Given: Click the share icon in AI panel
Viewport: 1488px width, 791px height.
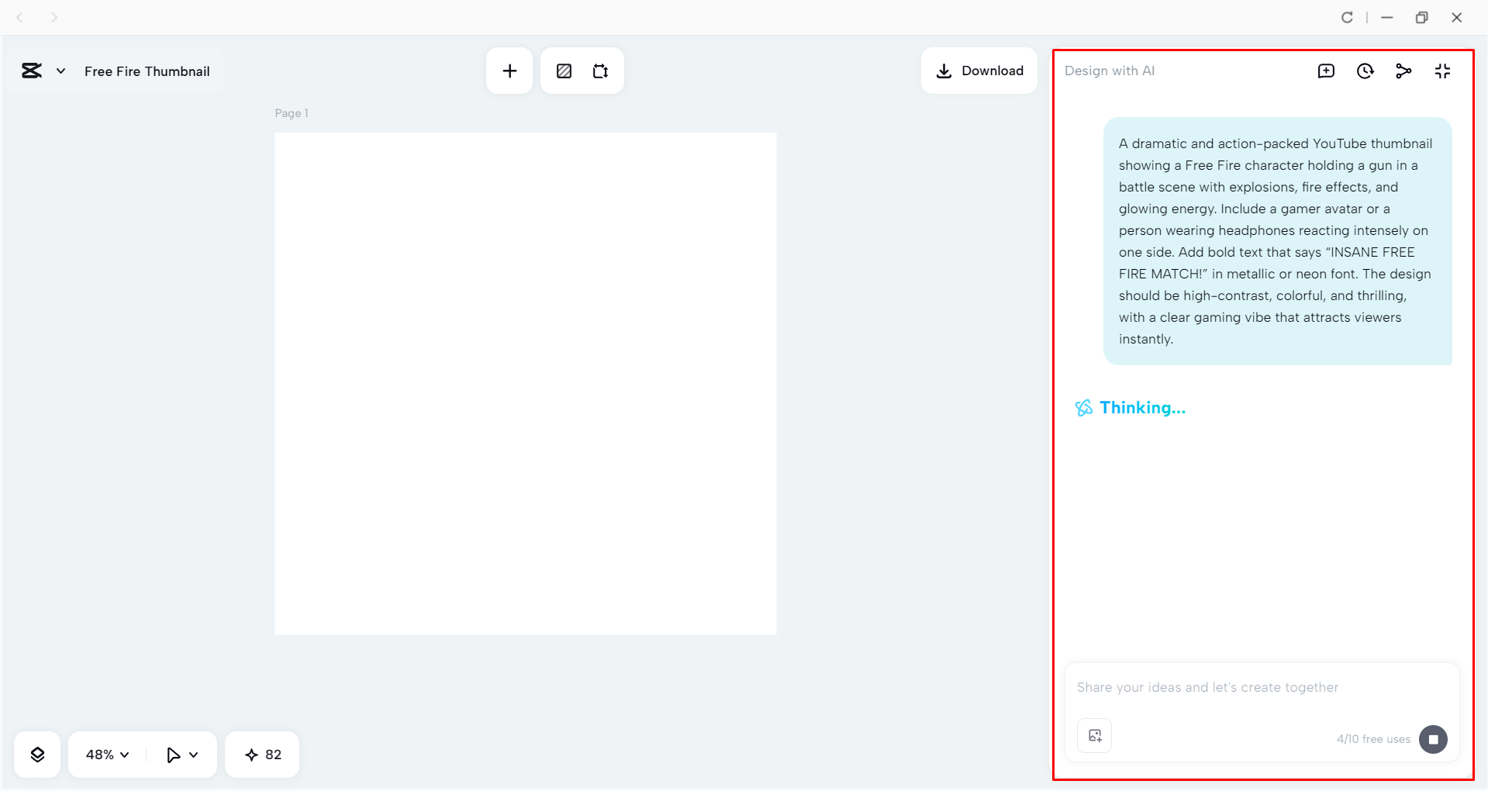Looking at the screenshot, I should [x=1403, y=71].
